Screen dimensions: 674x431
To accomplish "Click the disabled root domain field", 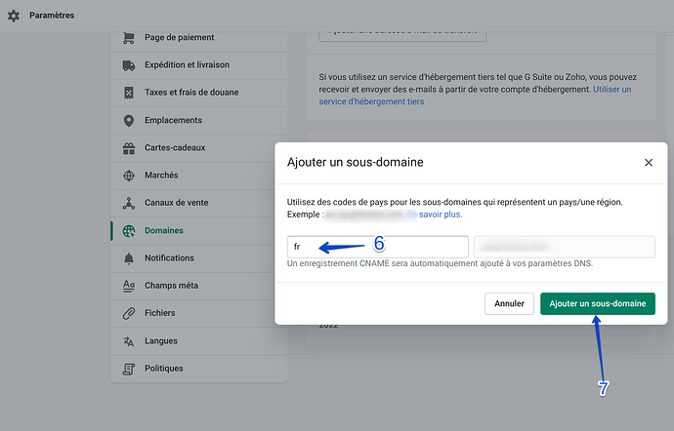I will click(565, 247).
